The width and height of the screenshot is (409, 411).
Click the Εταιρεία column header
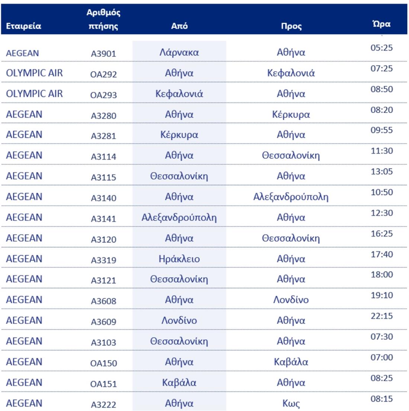pyautogui.click(x=23, y=26)
